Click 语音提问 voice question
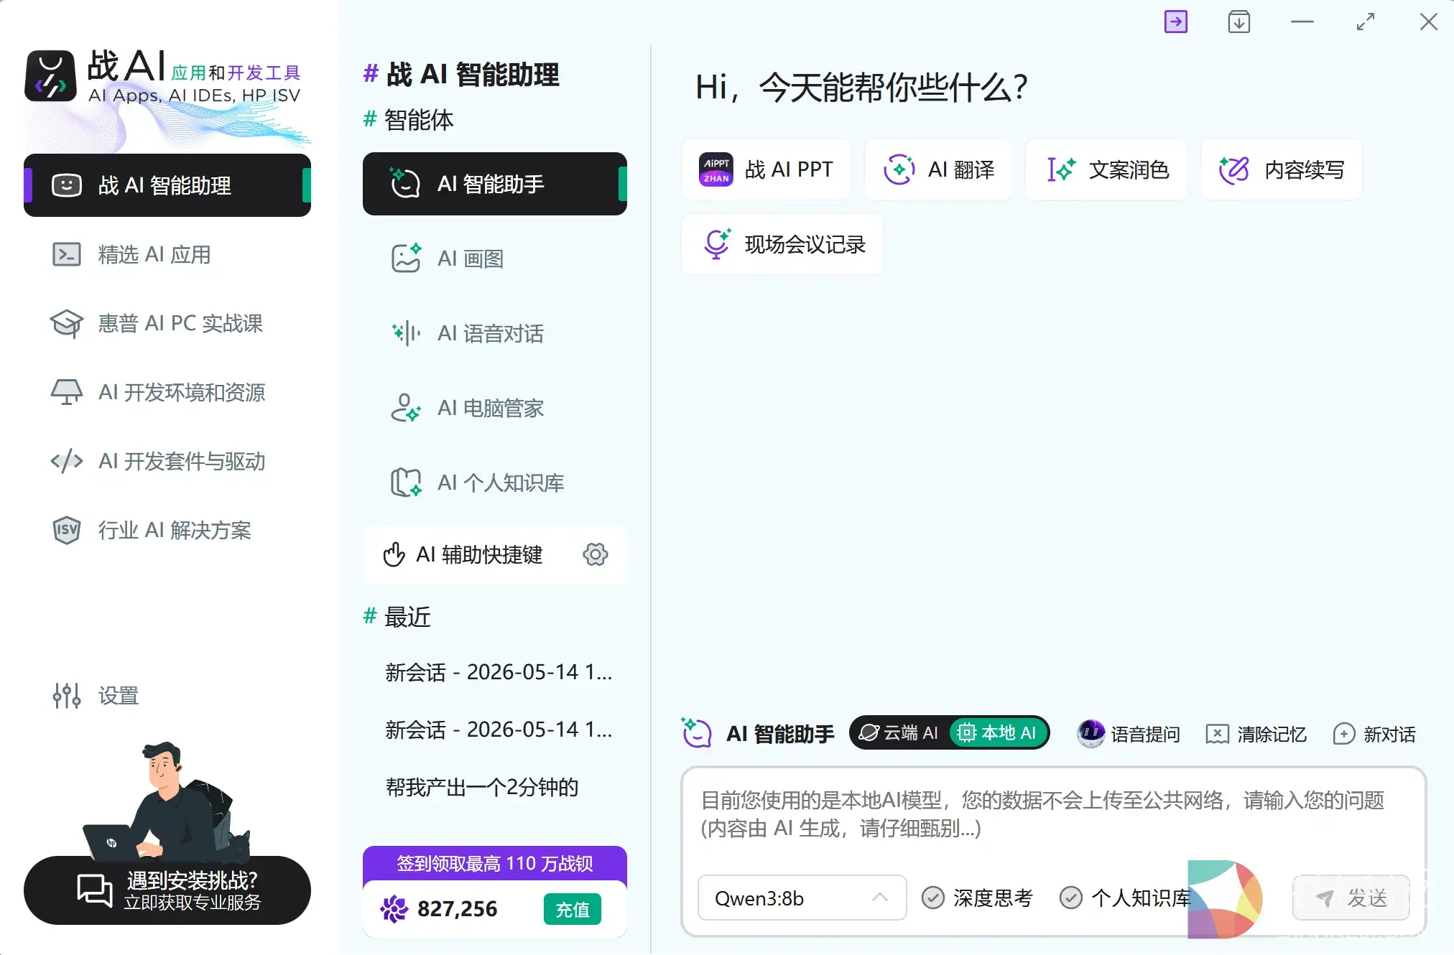Screen dimensions: 1454x955 [1129, 734]
